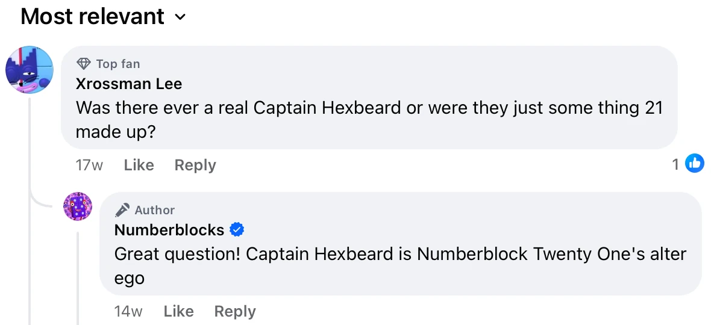Click Xrossman Lee's cat profile picture
The image size is (711, 325).
point(30,70)
